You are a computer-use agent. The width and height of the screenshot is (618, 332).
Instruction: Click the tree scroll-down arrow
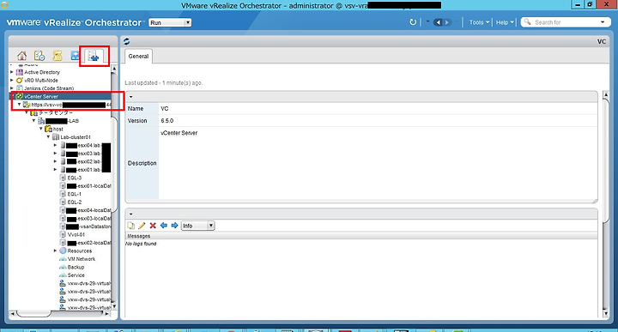(114, 306)
